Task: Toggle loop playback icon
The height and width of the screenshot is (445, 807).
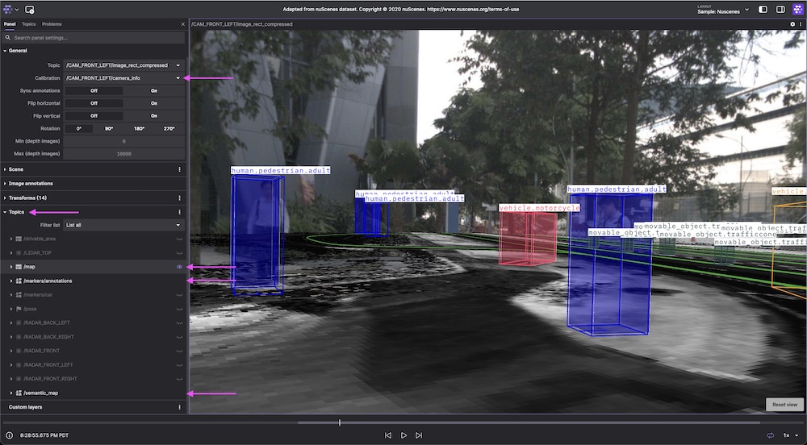Action: point(771,435)
